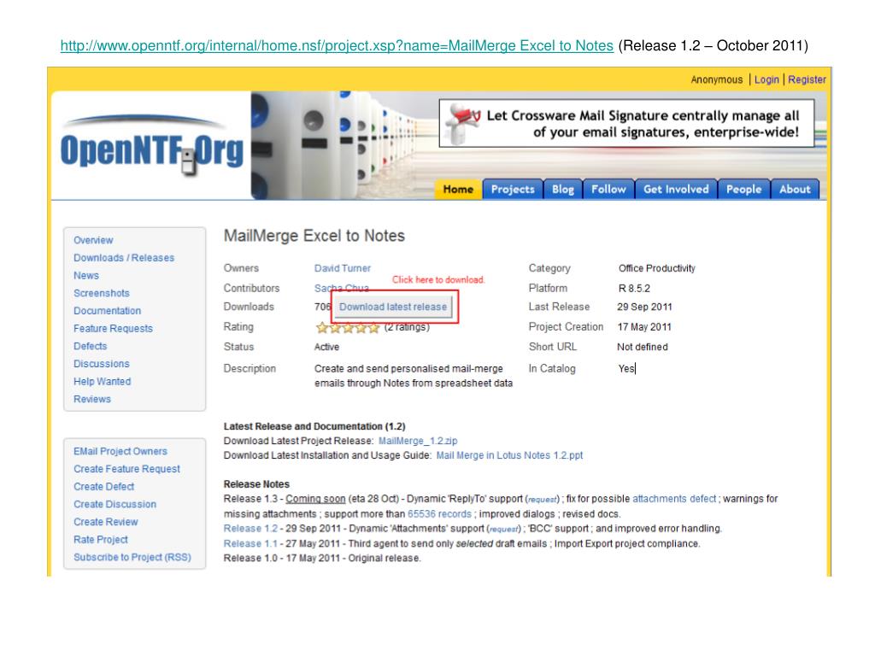Open the Help Wanted link
The width and height of the screenshot is (875, 656).
click(103, 382)
